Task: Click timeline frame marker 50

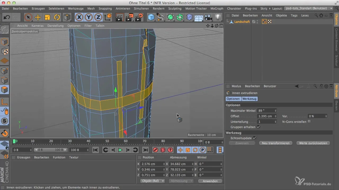Action: coord(107,141)
